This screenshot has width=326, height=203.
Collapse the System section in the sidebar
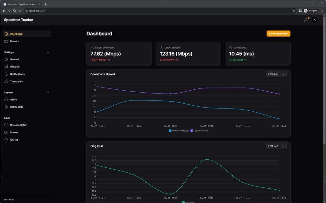coord(48,92)
